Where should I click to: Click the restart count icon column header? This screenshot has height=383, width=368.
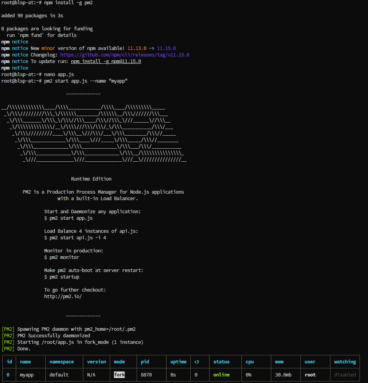click(197, 362)
